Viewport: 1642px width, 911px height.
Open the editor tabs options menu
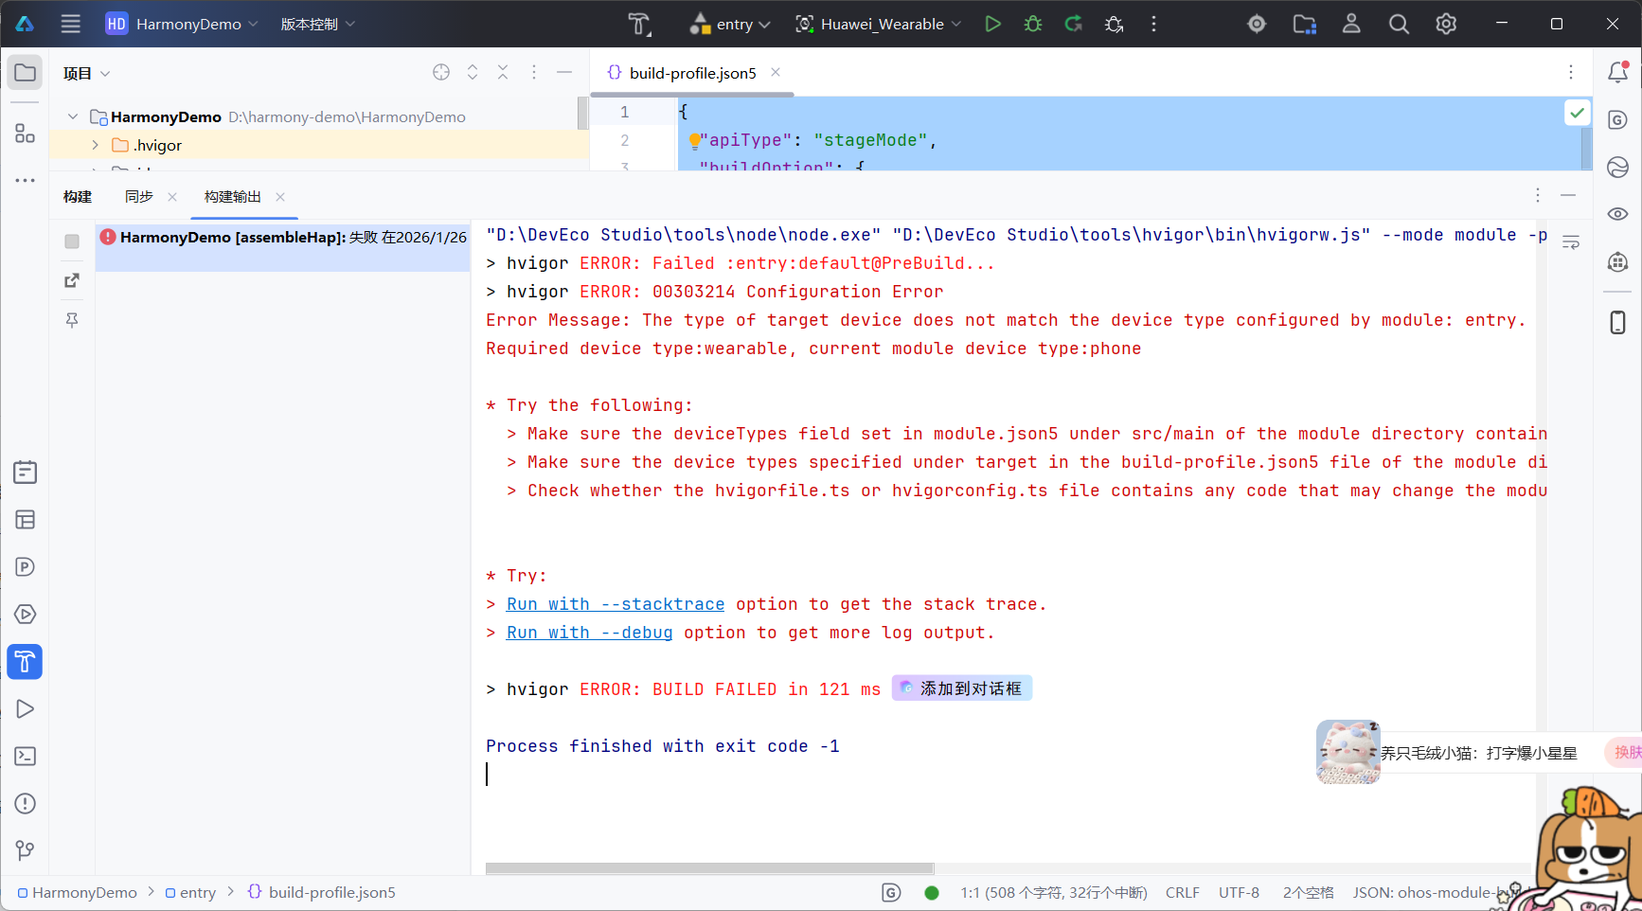point(1571,72)
